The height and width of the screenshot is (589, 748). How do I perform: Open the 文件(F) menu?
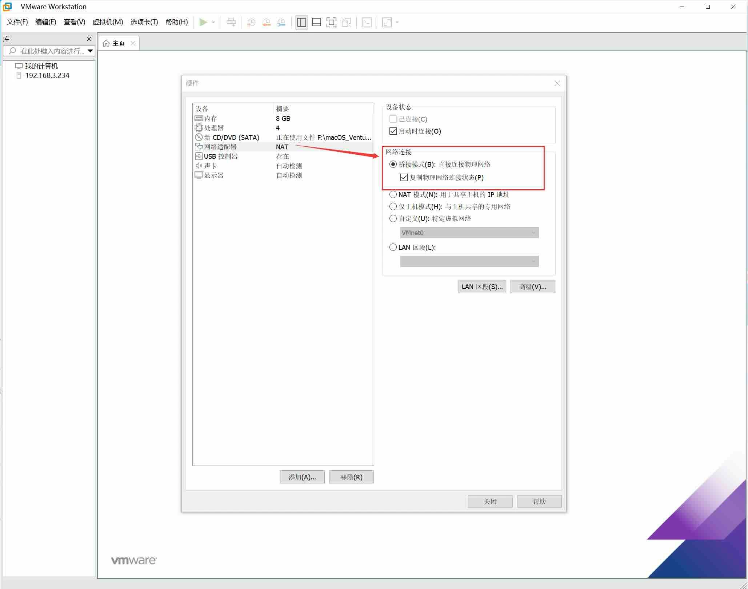17,22
